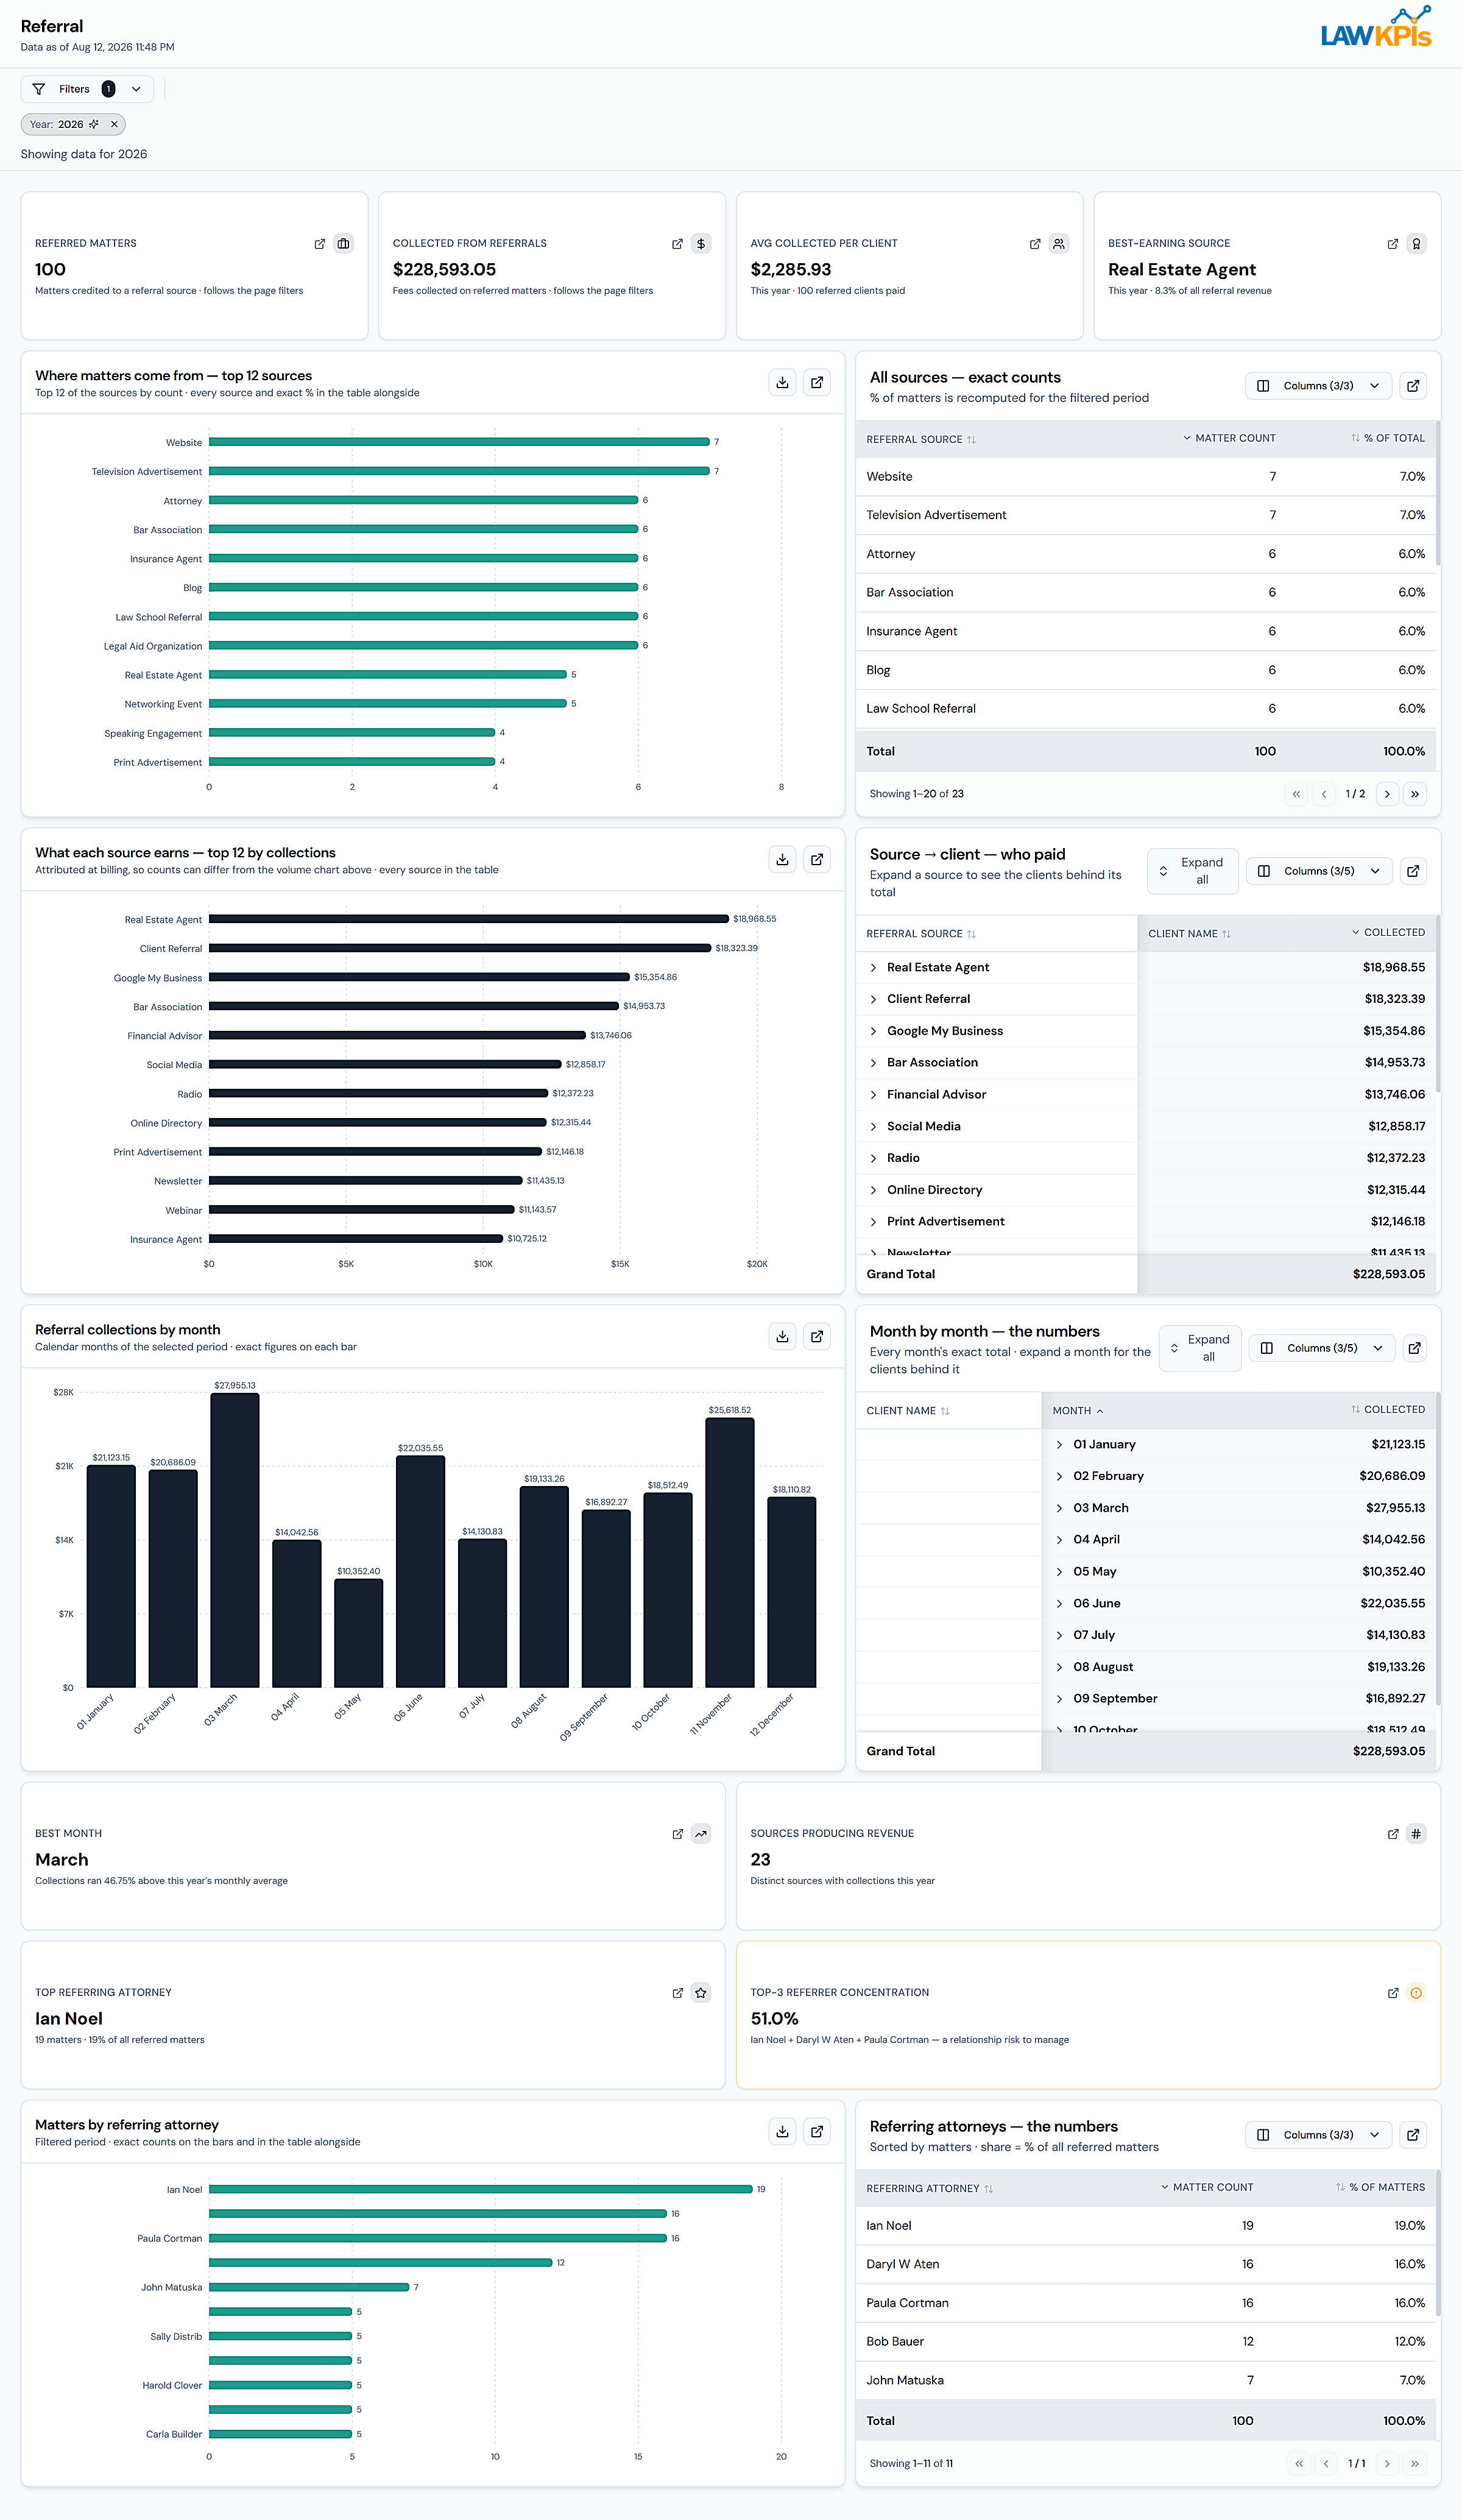Pop out the All sources exact counts table
The image size is (1462, 2520).
1413,386
